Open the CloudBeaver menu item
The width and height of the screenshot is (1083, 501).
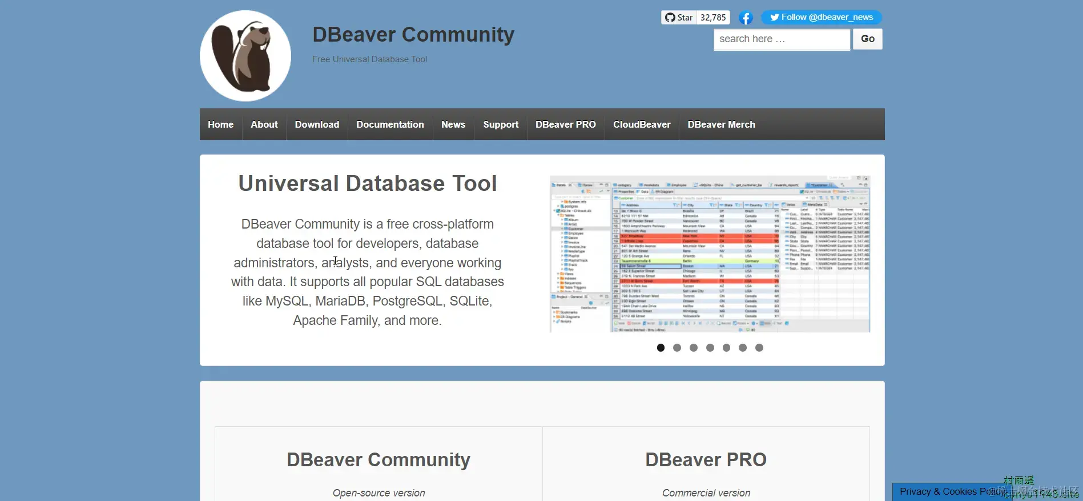(642, 124)
